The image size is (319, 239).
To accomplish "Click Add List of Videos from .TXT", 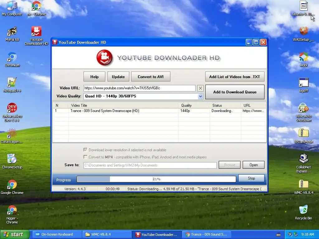I will click(x=235, y=77).
